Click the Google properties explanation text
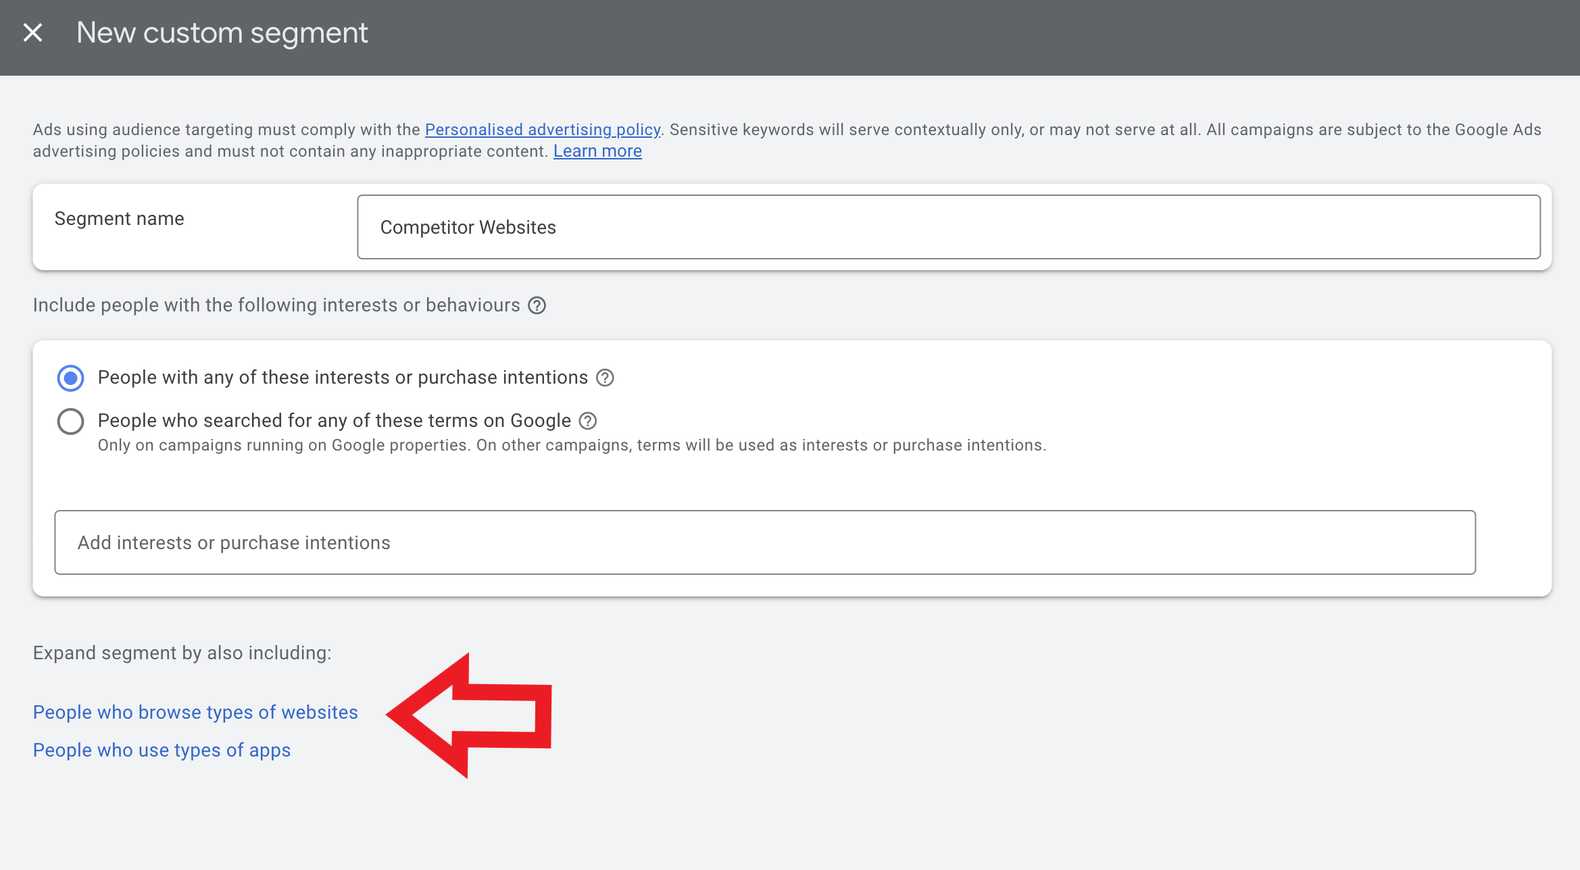Viewport: 1580px width, 870px height. pos(572,445)
